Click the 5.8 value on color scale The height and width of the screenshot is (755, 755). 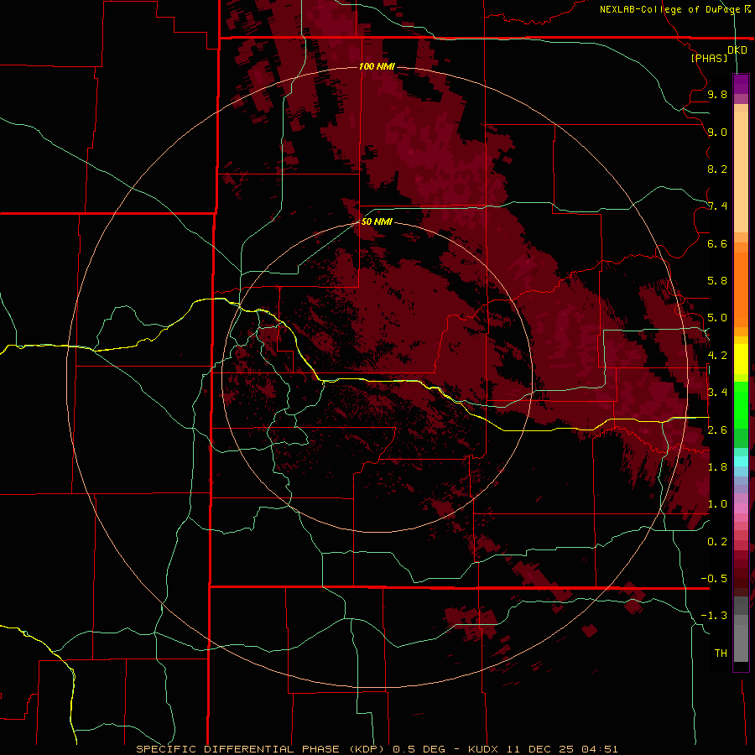717,281
